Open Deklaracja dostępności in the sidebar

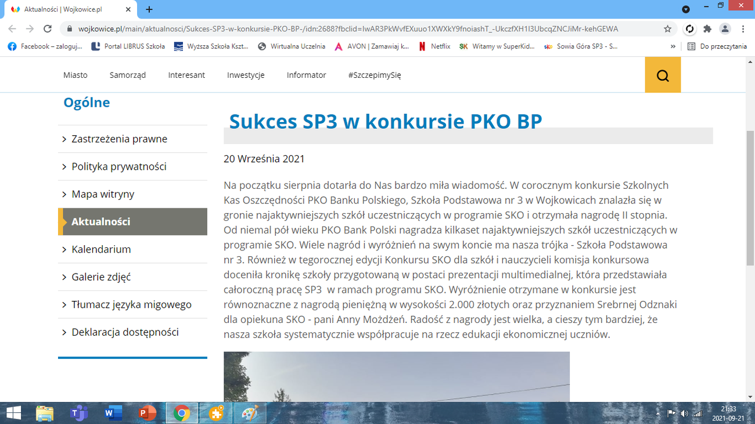(132, 332)
